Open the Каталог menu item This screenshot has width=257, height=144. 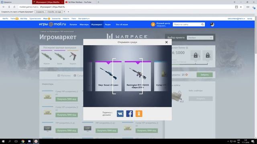pyautogui.click(x=73, y=24)
